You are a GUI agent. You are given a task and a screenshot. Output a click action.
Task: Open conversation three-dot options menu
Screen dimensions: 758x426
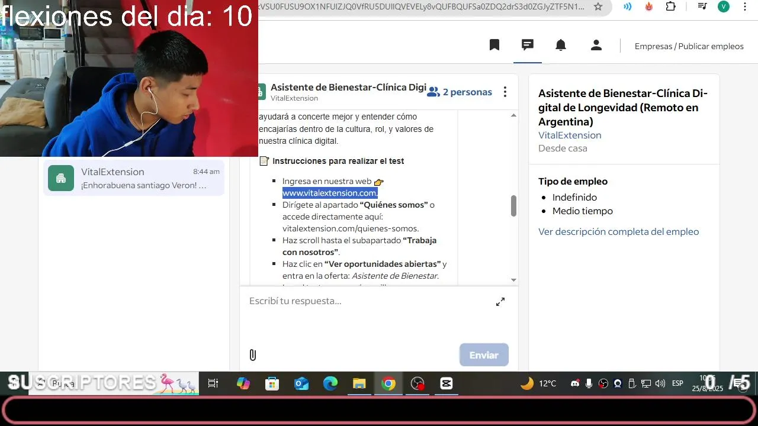pyautogui.click(x=505, y=92)
